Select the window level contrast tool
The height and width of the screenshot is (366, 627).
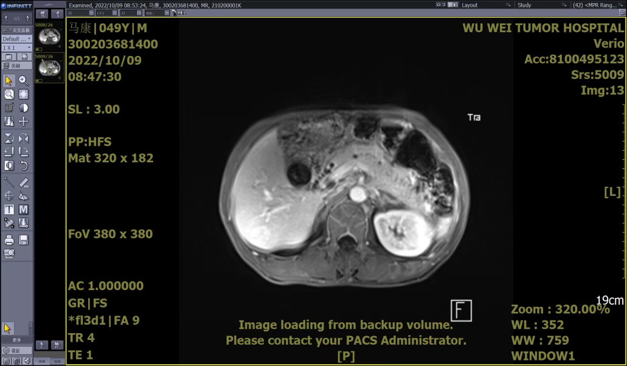(23, 108)
